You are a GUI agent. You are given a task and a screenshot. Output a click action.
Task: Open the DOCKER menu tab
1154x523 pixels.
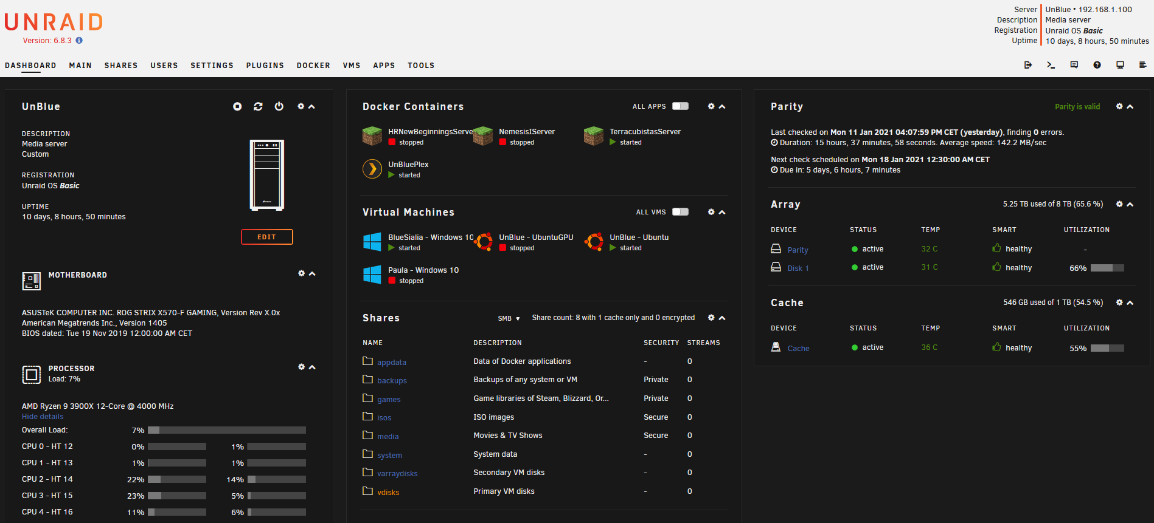(313, 66)
